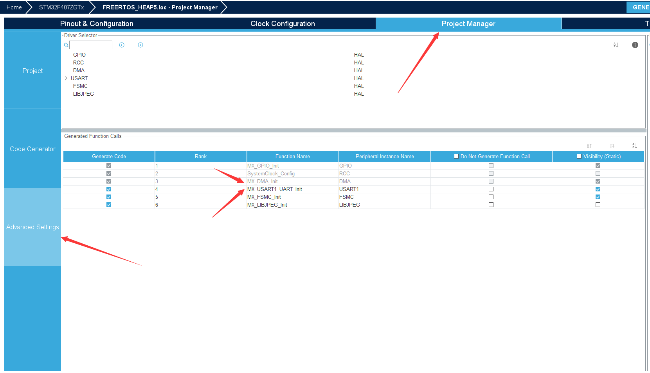Uncheck Generate Code for MX_USART1_UART_Init
The image size is (650, 373).
coord(108,189)
